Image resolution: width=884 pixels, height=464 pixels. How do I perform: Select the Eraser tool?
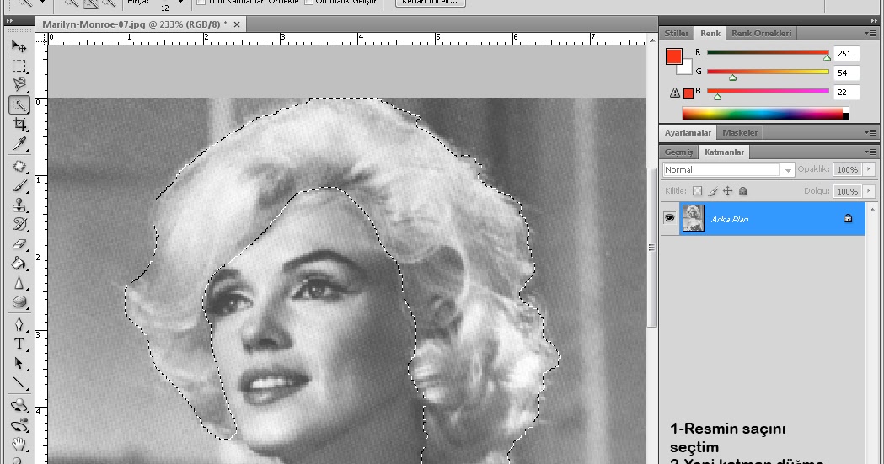coord(19,244)
